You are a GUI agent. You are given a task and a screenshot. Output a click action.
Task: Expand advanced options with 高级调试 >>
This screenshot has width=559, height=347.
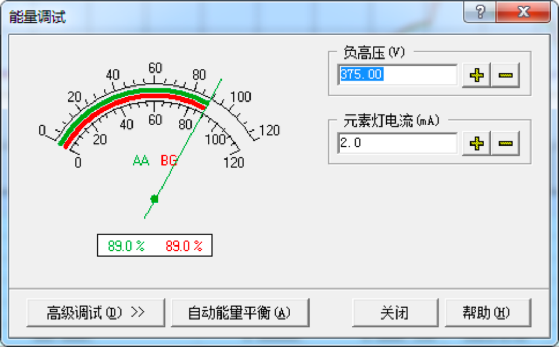point(96,312)
